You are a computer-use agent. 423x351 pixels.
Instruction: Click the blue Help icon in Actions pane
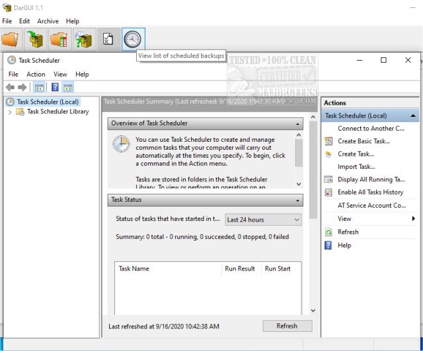point(328,245)
